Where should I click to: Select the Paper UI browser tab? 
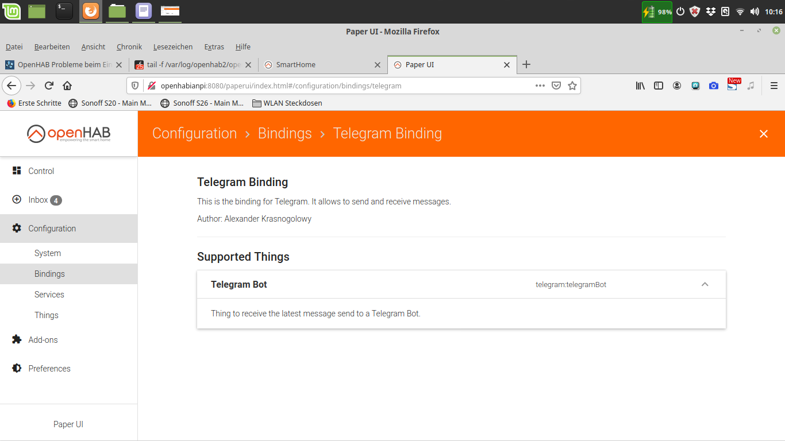pos(452,65)
